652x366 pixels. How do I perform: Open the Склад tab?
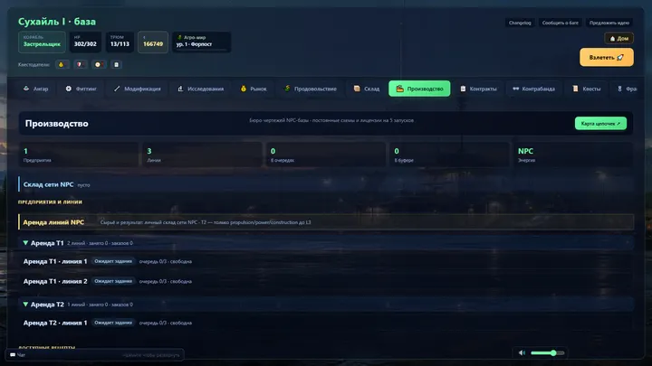(x=367, y=89)
